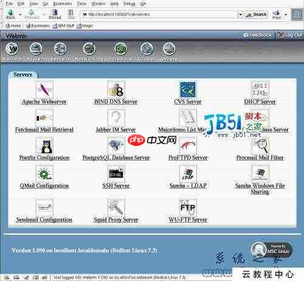Open the Bookmarks menu in menu bar
Image resolution: width=304 pixels, height=281 pixels.
pyautogui.click(x=63, y=4)
